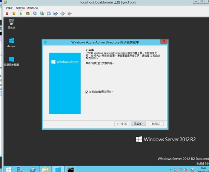Click the 完成(F) button
The image size is (209, 172).
coord(138,124)
